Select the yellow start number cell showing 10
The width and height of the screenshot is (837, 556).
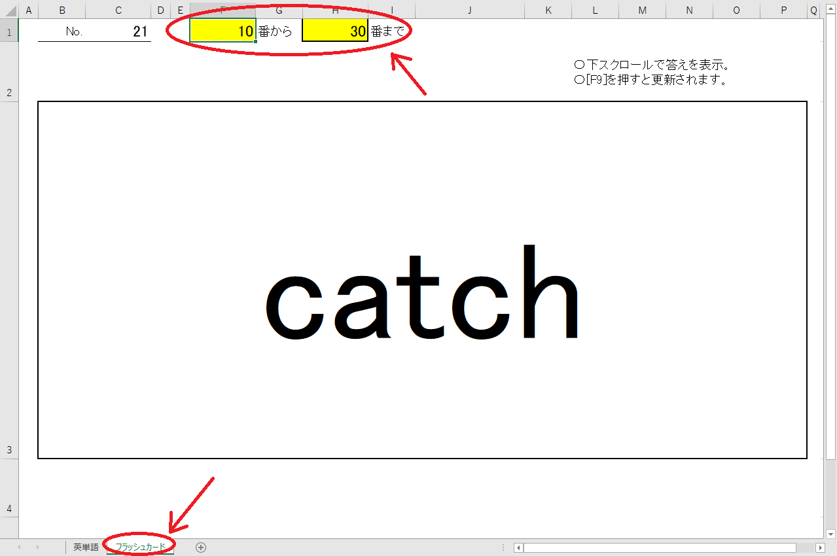tap(223, 31)
